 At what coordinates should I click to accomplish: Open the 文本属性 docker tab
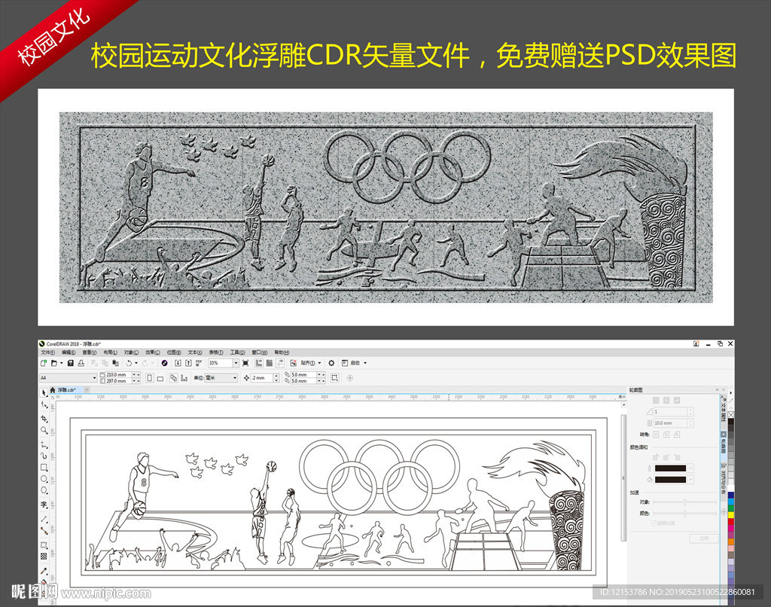point(724,412)
